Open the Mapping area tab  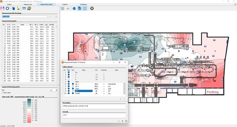pyautogui.click(x=28, y=4)
